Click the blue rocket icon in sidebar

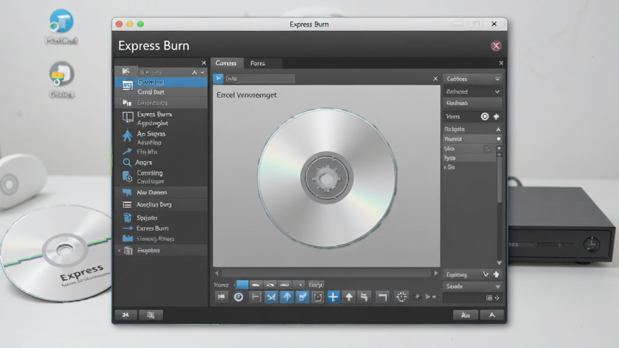click(127, 136)
